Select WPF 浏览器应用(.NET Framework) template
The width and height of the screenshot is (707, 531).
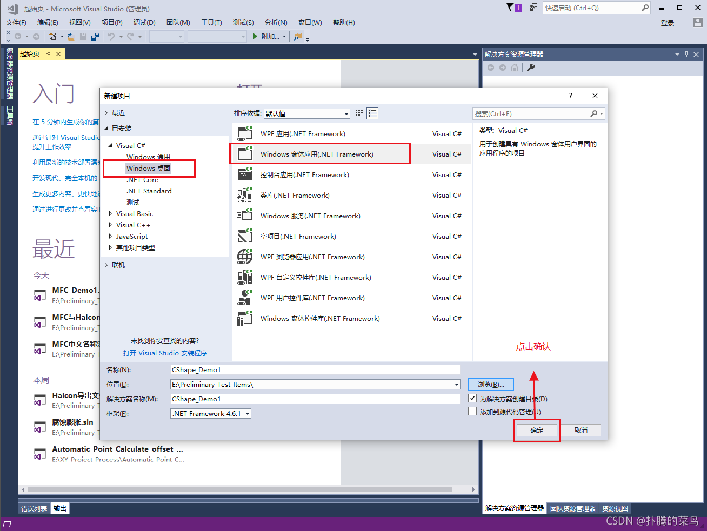coord(351,257)
